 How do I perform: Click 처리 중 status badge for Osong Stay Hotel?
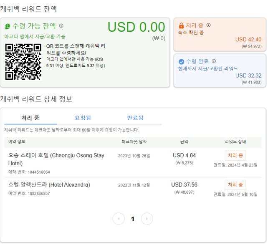coord(235,156)
